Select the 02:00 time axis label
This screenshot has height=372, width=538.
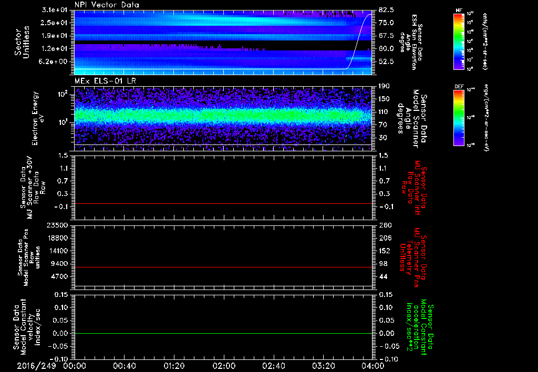pyautogui.click(x=224, y=365)
